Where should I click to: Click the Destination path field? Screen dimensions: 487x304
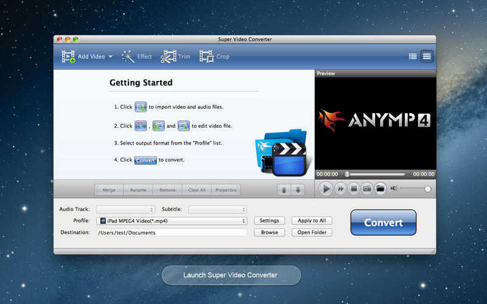[172, 232]
